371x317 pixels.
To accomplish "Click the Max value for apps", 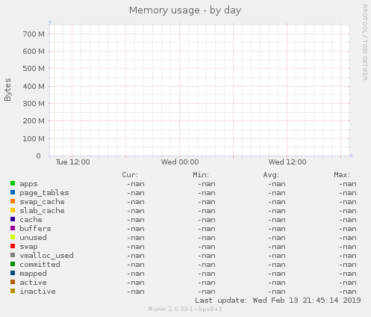I will (x=348, y=184).
